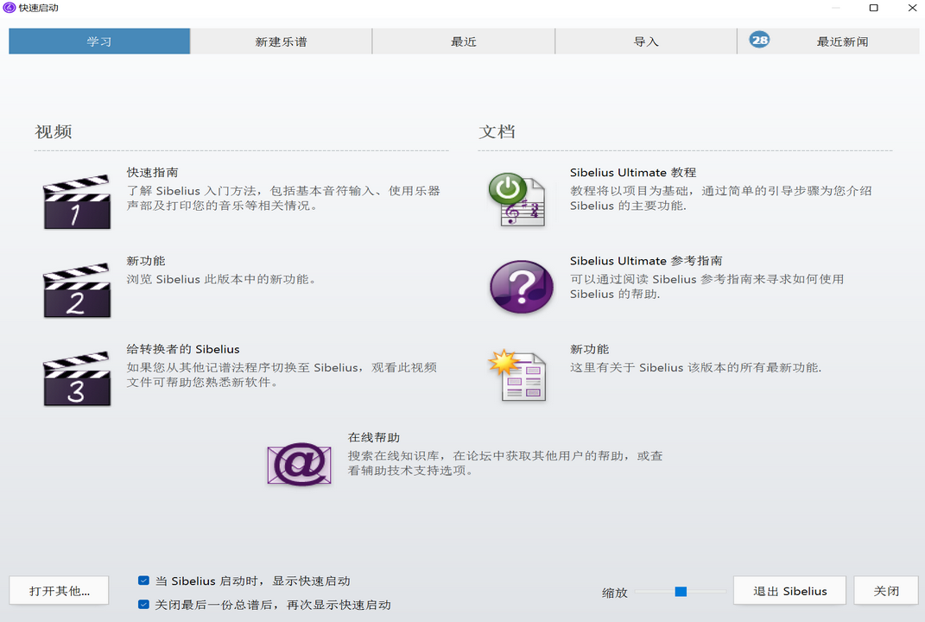Click the Sibelius Ultimate 教程 title
This screenshot has width=925, height=622.
(633, 172)
